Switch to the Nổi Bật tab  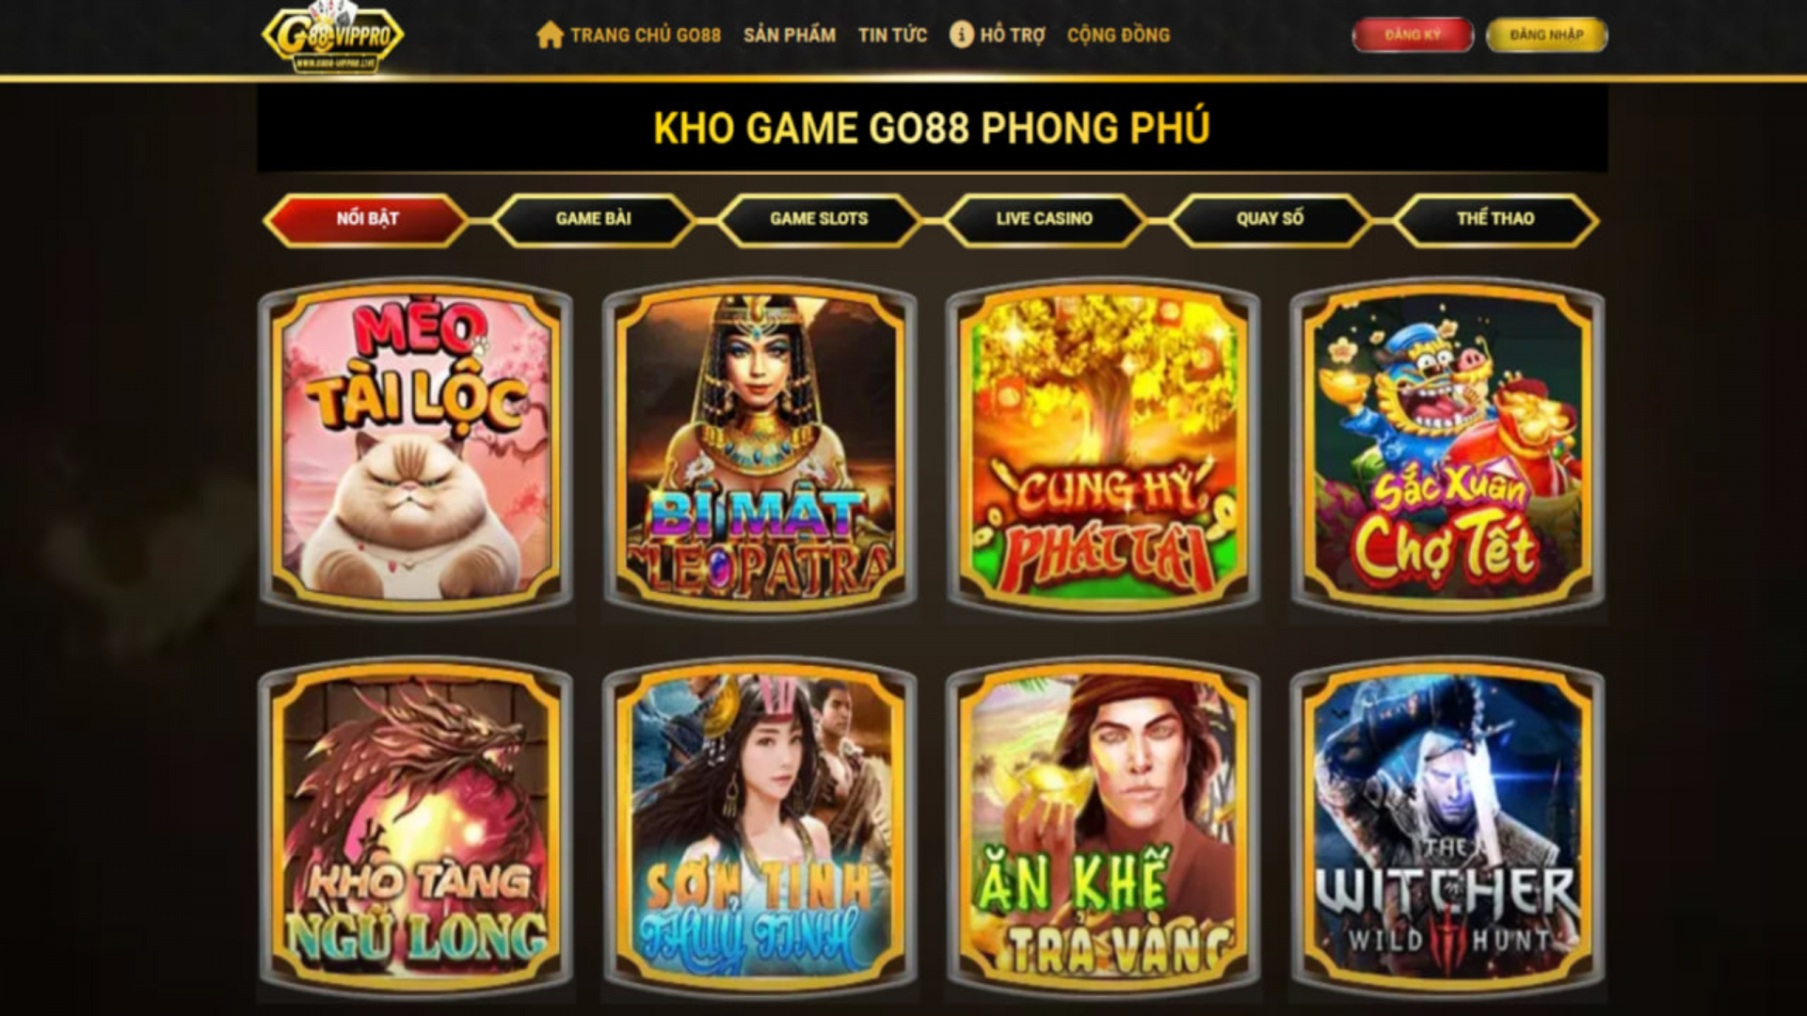pos(367,219)
